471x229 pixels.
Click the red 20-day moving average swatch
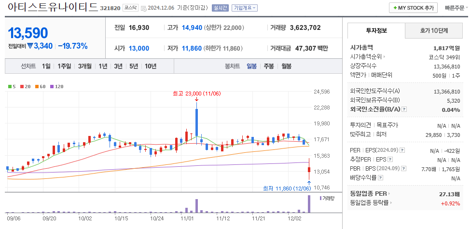click(x=22, y=87)
